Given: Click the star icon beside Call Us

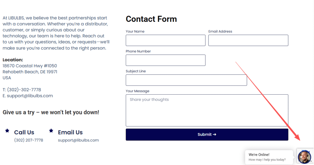Looking at the screenshot, I should [x=7, y=131].
